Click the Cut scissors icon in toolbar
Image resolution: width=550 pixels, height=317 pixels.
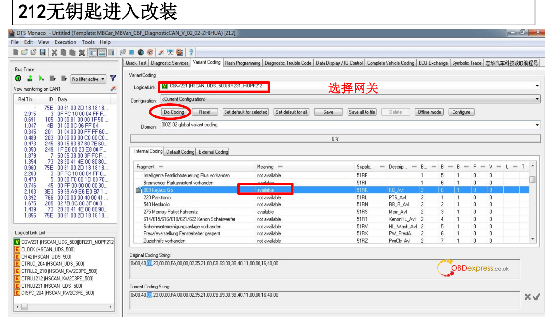point(54,52)
